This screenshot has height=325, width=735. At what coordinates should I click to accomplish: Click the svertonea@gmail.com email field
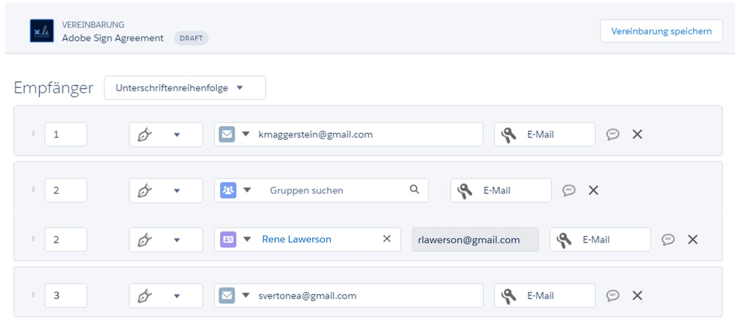[x=348, y=295]
